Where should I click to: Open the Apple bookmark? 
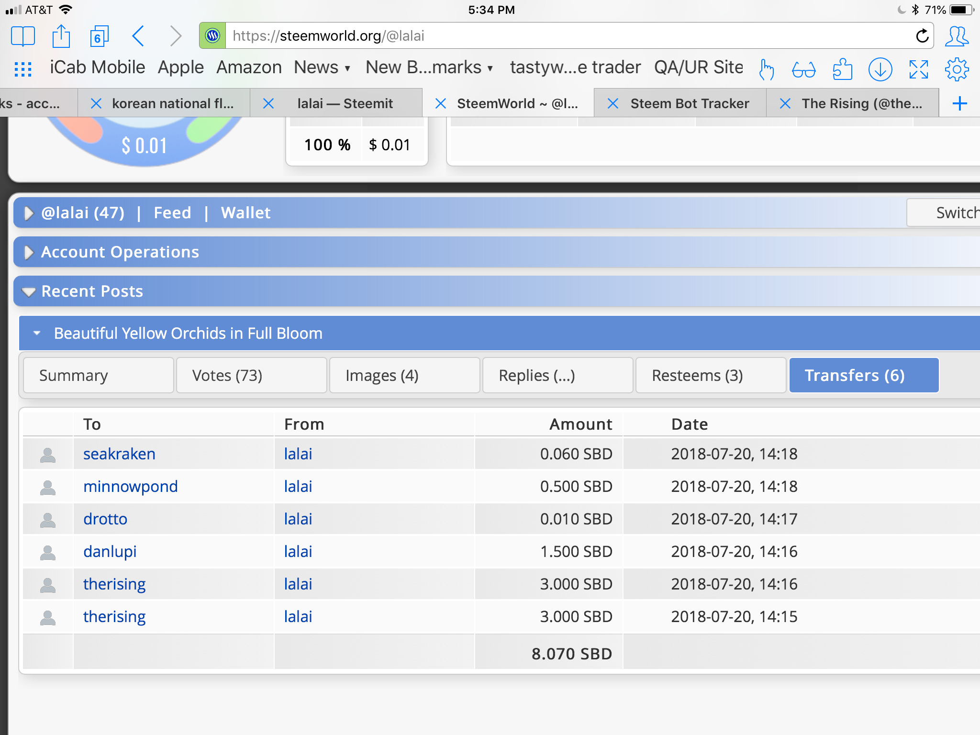pyautogui.click(x=181, y=67)
